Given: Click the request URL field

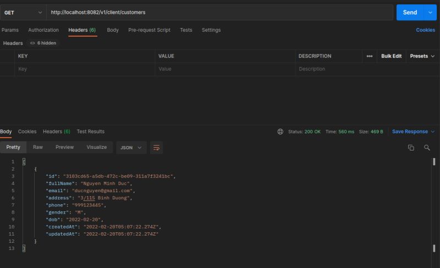Looking at the screenshot, I should coord(219,12).
